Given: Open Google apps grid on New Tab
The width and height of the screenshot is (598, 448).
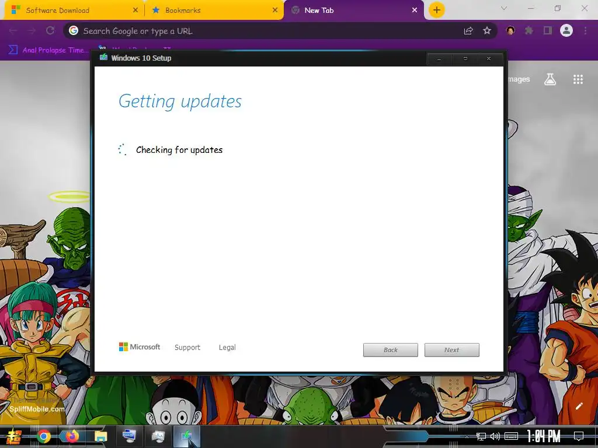Looking at the screenshot, I should point(578,79).
